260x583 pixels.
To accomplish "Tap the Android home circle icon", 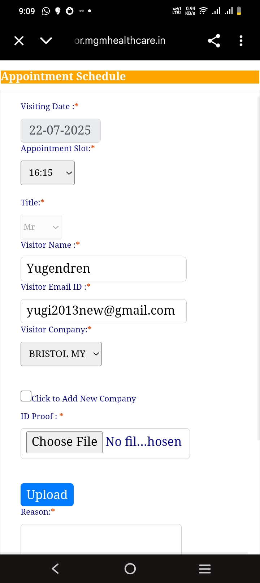I will click(x=130, y=569).
